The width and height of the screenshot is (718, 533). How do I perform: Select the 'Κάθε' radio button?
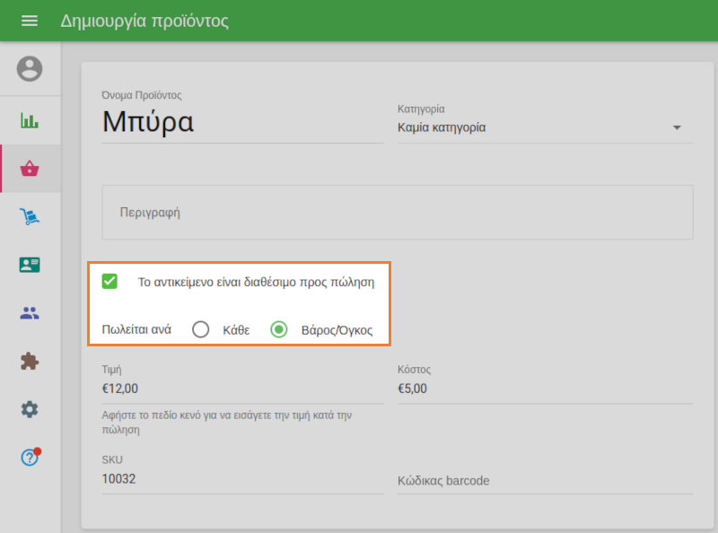tap(201, 329)
